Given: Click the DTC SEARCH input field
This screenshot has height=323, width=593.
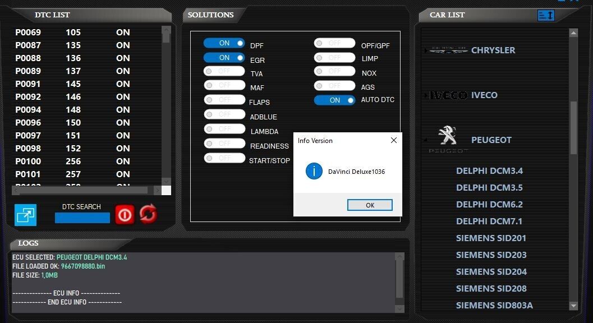Looking at the screenshot, I should click(x=82, y=218).
